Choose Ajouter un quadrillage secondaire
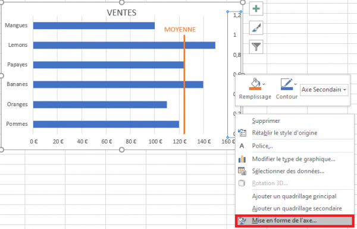Screen dimensions: 357x229 pos(297,208)
